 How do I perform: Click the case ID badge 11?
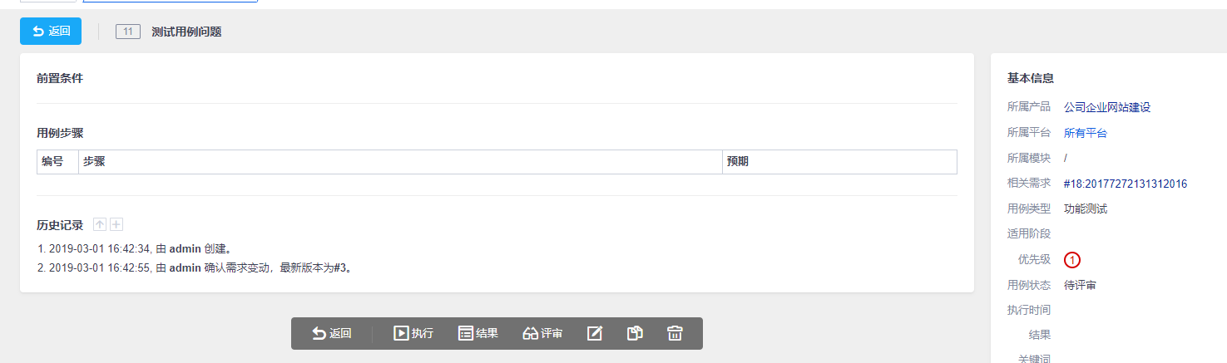(x=127, y=32)
